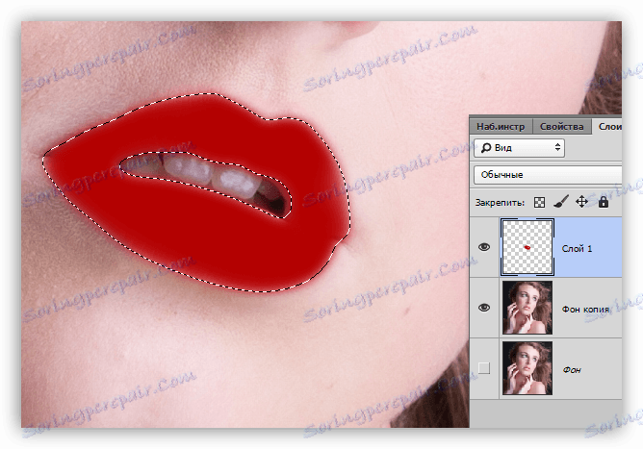Hide the Слой 1 layer
643x449 pixels.
(484, 247)
